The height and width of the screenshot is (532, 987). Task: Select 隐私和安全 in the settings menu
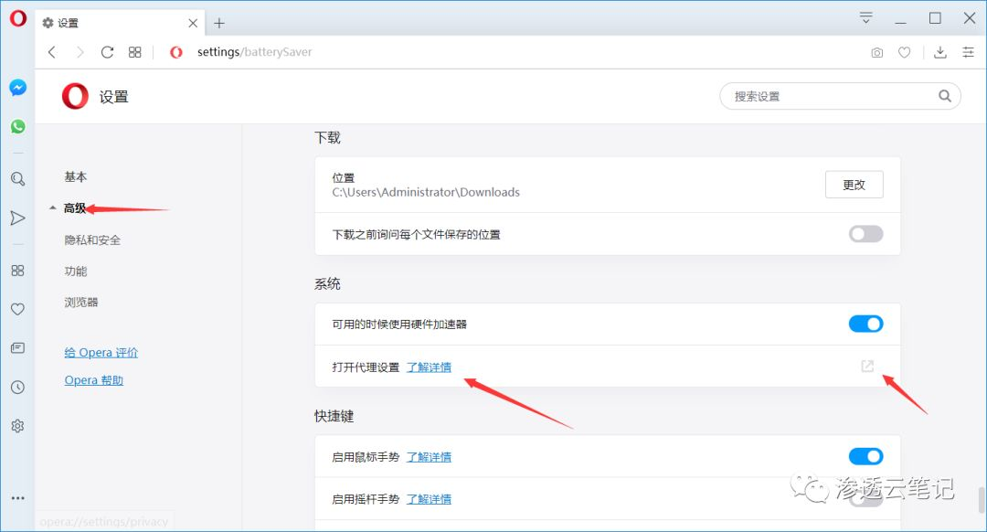coord(92,239)
